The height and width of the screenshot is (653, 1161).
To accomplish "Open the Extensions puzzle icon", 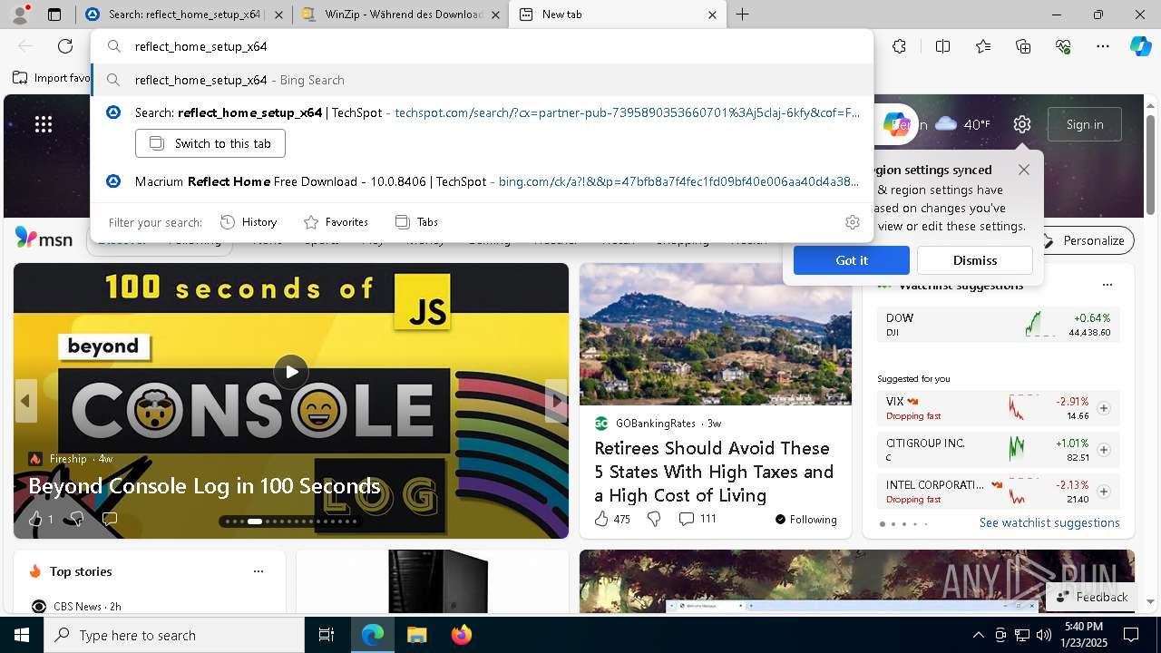I will [x=899, y=46].
